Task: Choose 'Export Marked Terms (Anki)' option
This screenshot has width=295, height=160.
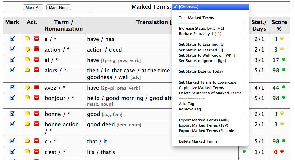Action: [204, 120]
